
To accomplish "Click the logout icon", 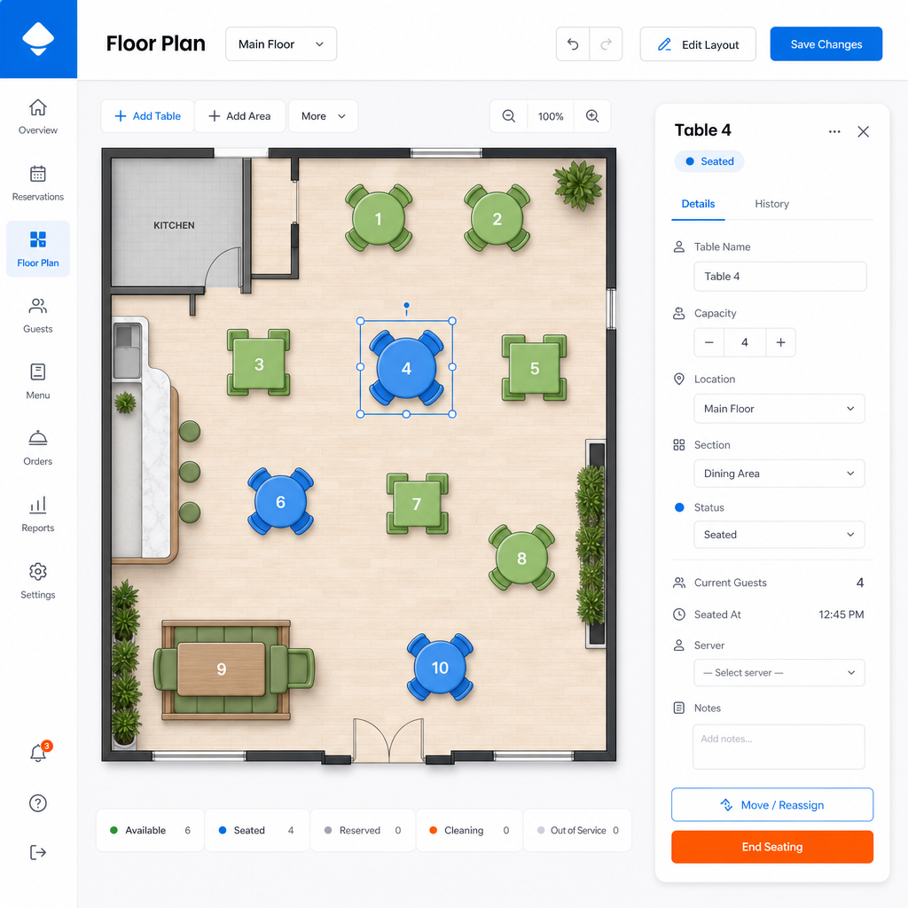I will tap(37, 852).
